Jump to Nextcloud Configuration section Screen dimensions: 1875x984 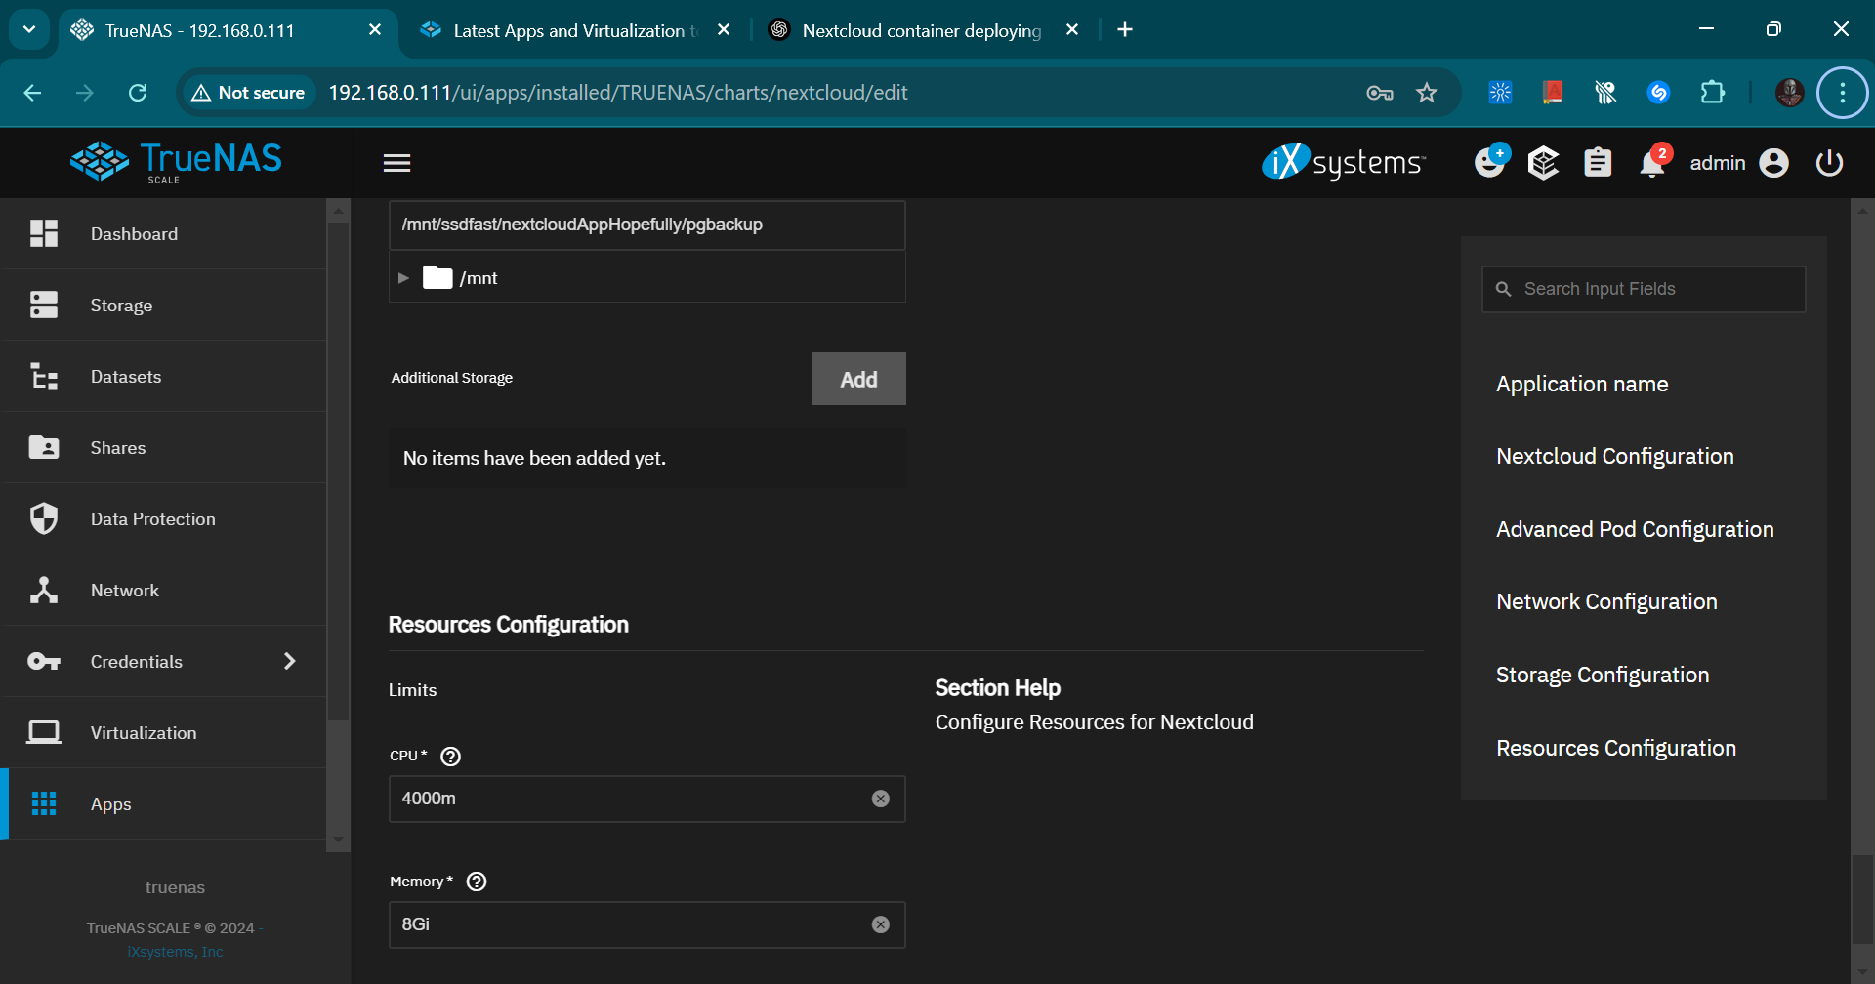coord(1614,456)
